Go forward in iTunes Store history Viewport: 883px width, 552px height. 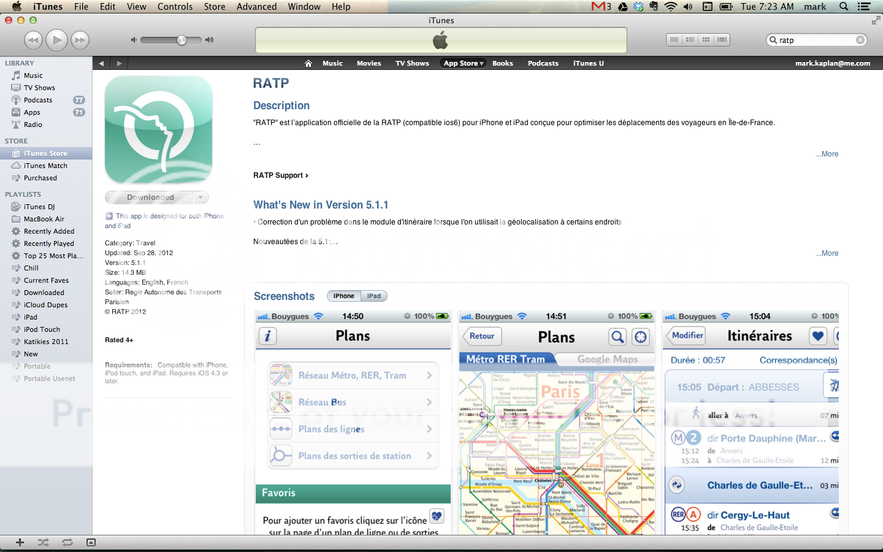pos(119,63)
